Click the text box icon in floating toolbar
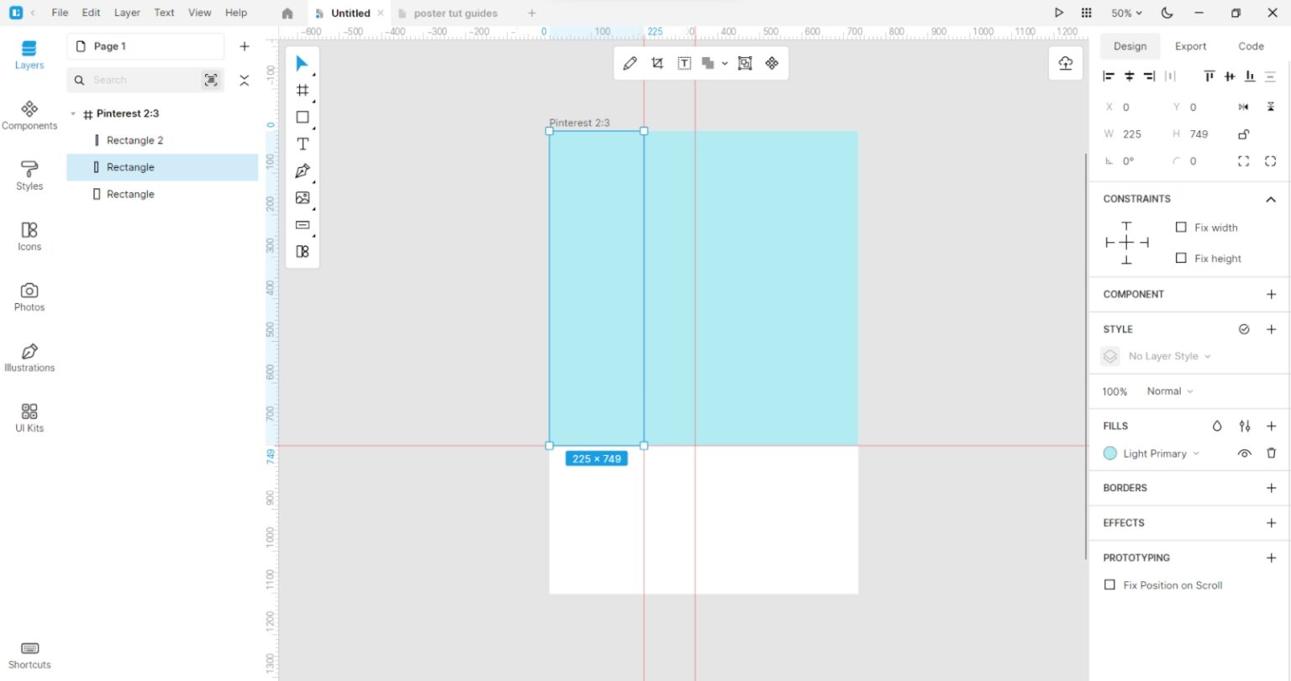 click(684, 63)
